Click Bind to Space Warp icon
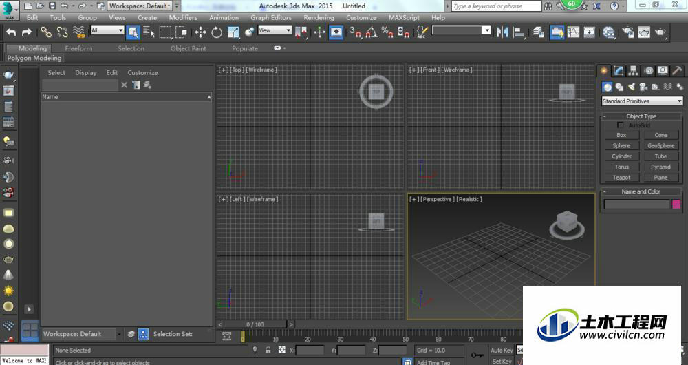The height and width of the screenshot is (365, 688). [78, 32]
